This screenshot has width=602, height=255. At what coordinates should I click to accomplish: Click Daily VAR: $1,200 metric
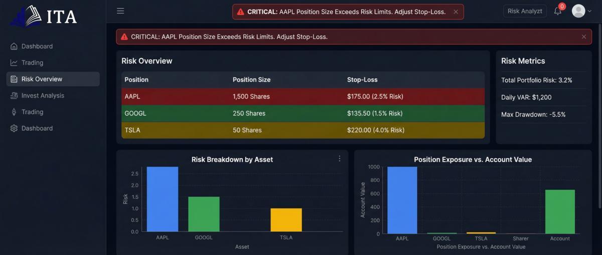click(x=526, y=97)
